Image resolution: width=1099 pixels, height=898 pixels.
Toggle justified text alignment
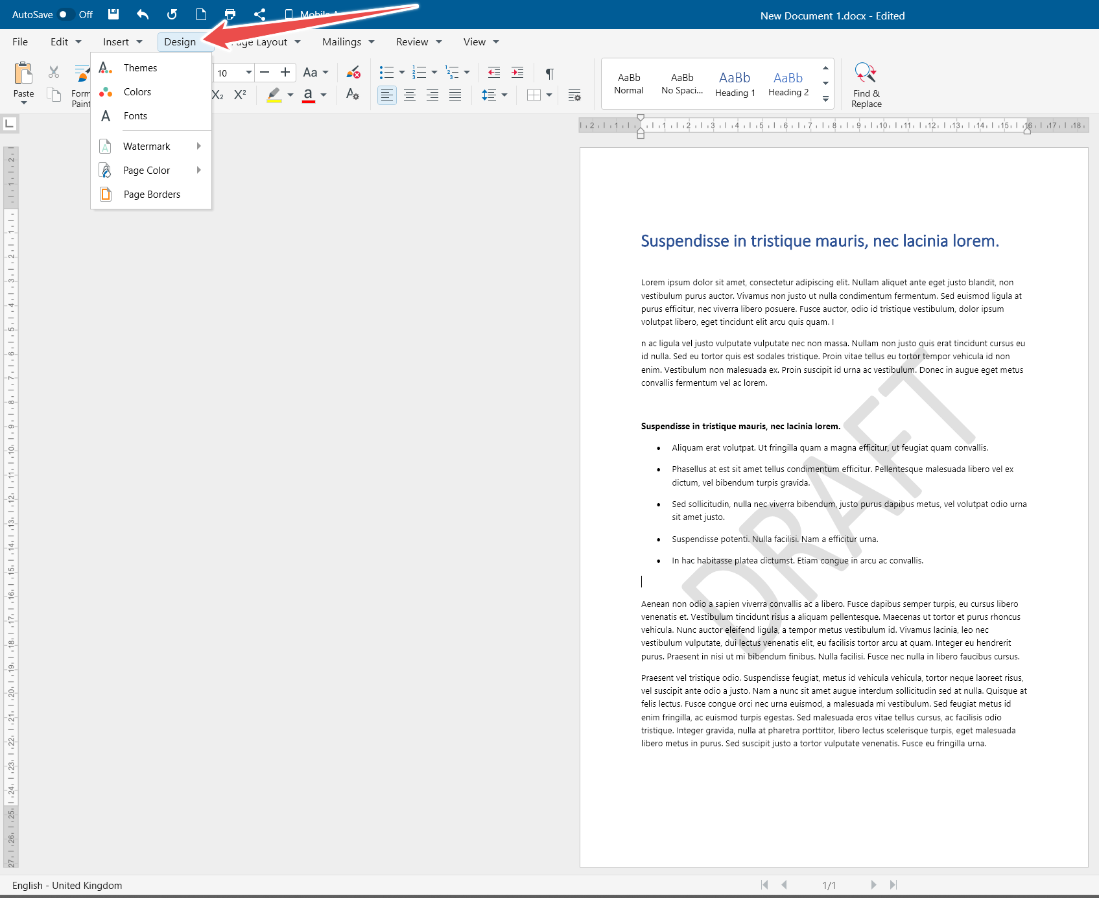(x=455, y=95)
